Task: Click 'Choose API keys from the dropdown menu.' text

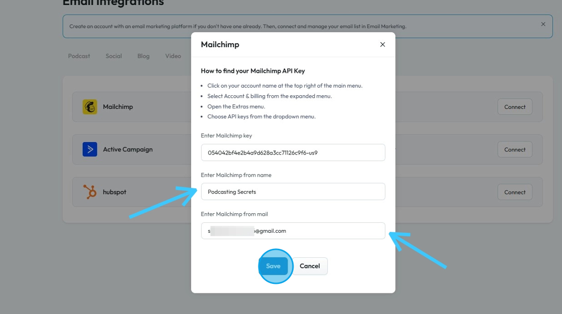Action: (x=261, y=116)
